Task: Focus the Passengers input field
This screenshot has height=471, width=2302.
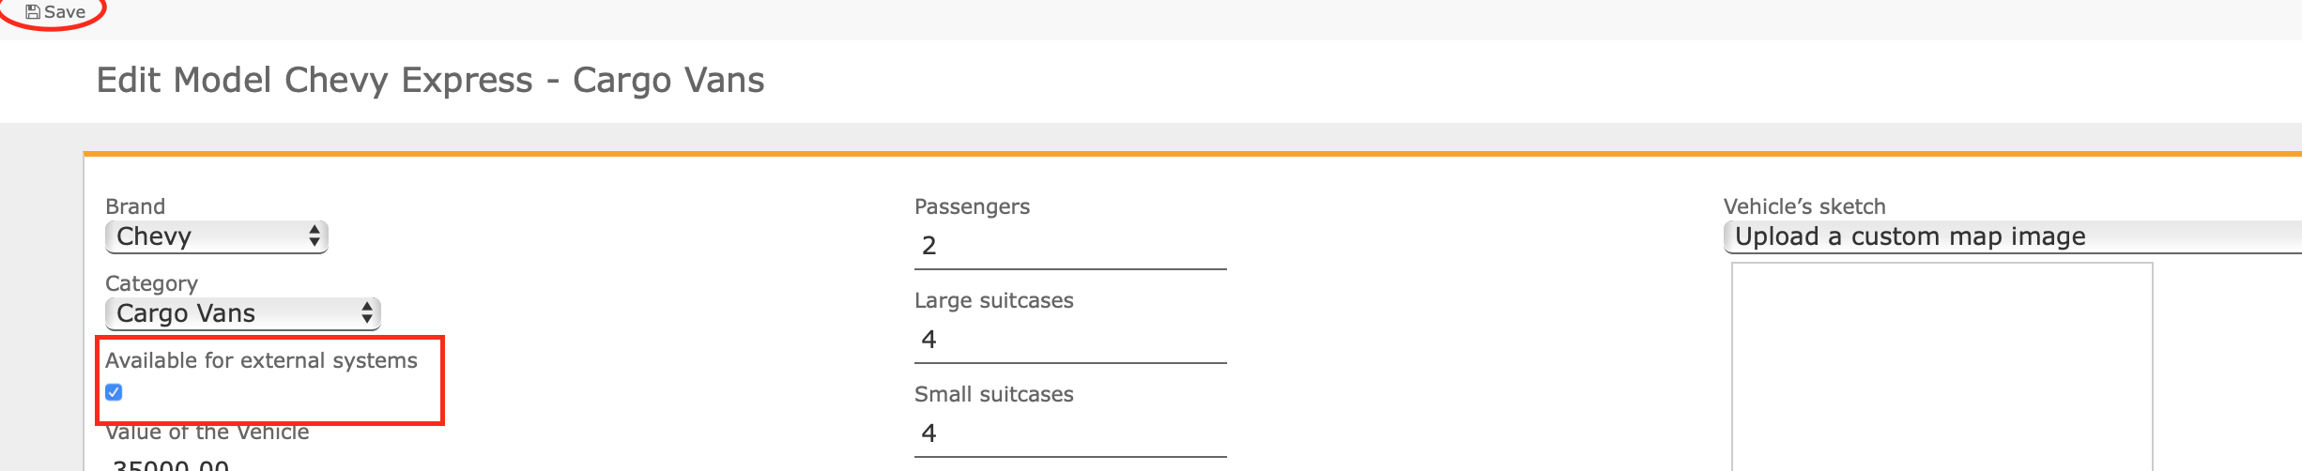Action: pyautogui.click(x=1070, y=246)
